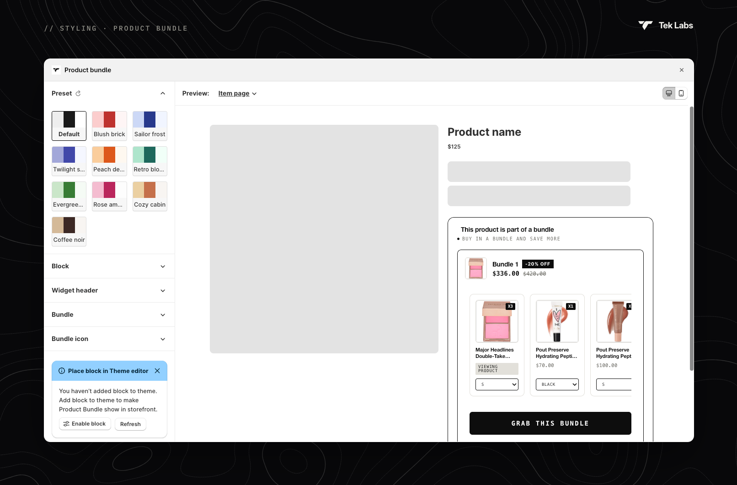Expand the Block section

[109, 266]
